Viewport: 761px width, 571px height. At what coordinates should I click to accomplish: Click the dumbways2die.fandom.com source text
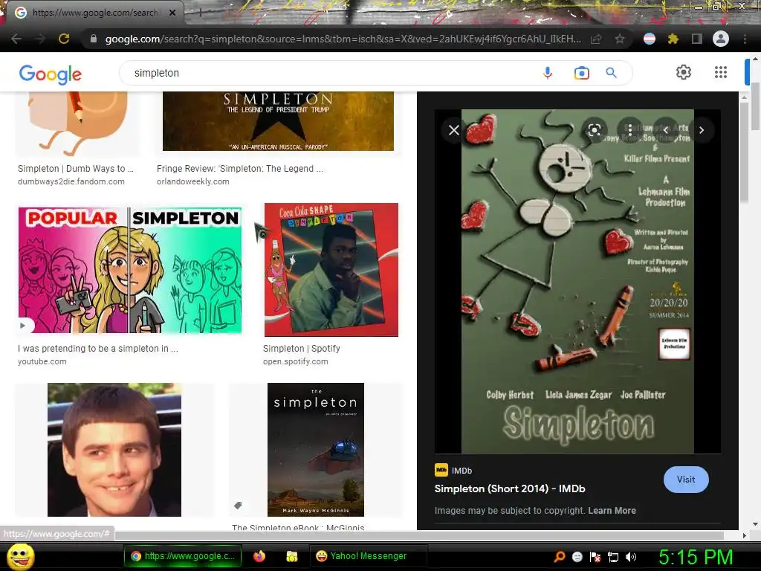point(71,181)
